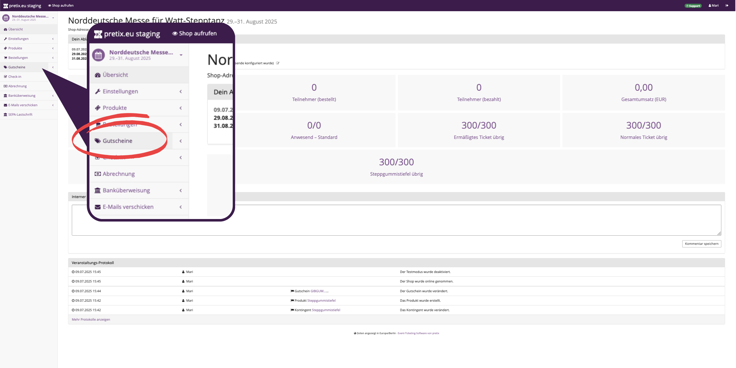Click the eye icon beside small 'Shop aufrufen'
Screen dimensions: 736x368
pos(49,5)
